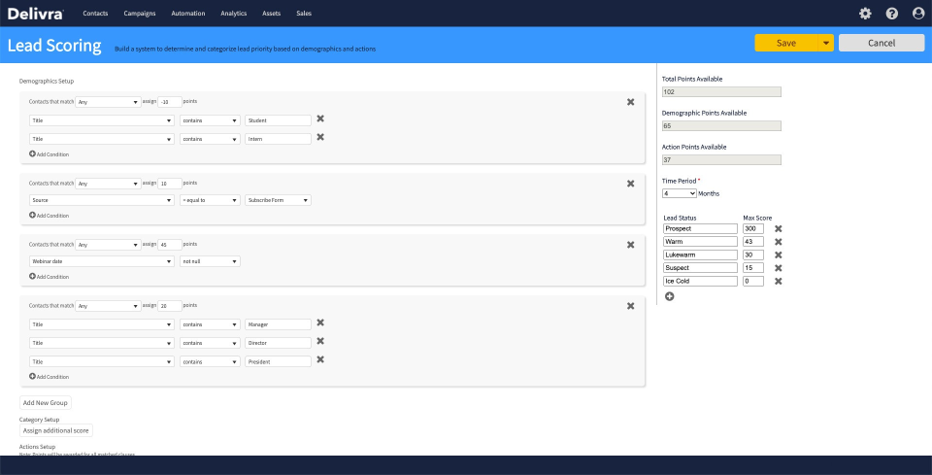Edit the Warm lead status name field
The image size is (932, 475).
[700, 242]
